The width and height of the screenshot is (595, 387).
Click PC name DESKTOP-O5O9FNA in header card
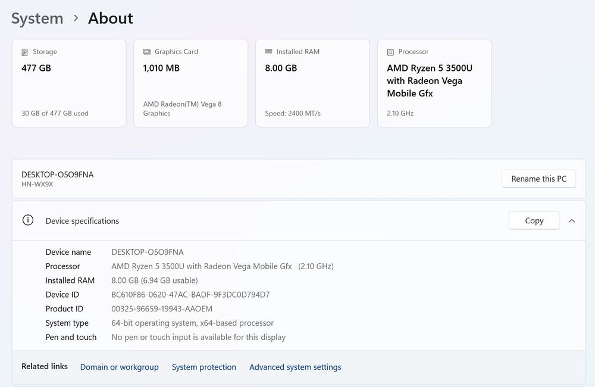[x=57, y=174]
